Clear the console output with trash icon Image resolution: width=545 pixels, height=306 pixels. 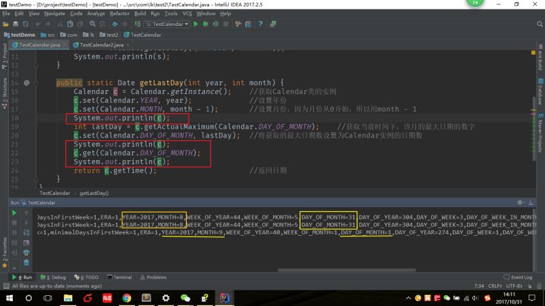(x=26, y=262)
